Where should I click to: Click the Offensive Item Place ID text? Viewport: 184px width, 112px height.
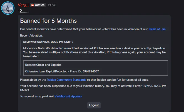click(62, 72)
